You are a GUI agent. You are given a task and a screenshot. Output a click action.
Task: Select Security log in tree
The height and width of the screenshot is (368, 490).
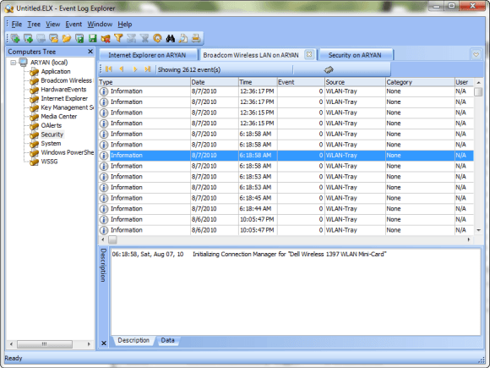[52, 135]
